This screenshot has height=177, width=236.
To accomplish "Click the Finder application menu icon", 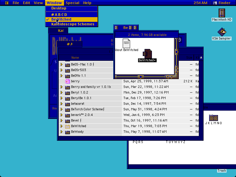I will [x=215, y=3].
